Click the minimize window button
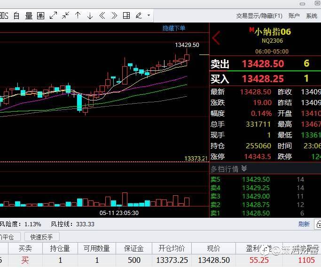This screenshot has height=268, width=321. click(302, 4)
